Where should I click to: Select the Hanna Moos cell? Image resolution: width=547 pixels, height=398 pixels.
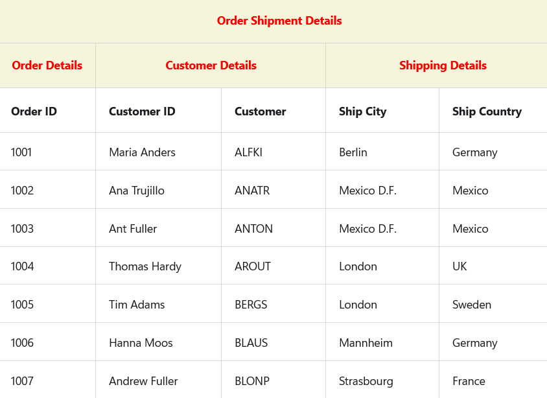[x=141, y=343]
